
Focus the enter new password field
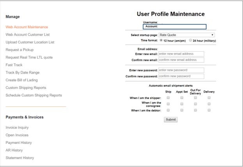coord(181,70)
